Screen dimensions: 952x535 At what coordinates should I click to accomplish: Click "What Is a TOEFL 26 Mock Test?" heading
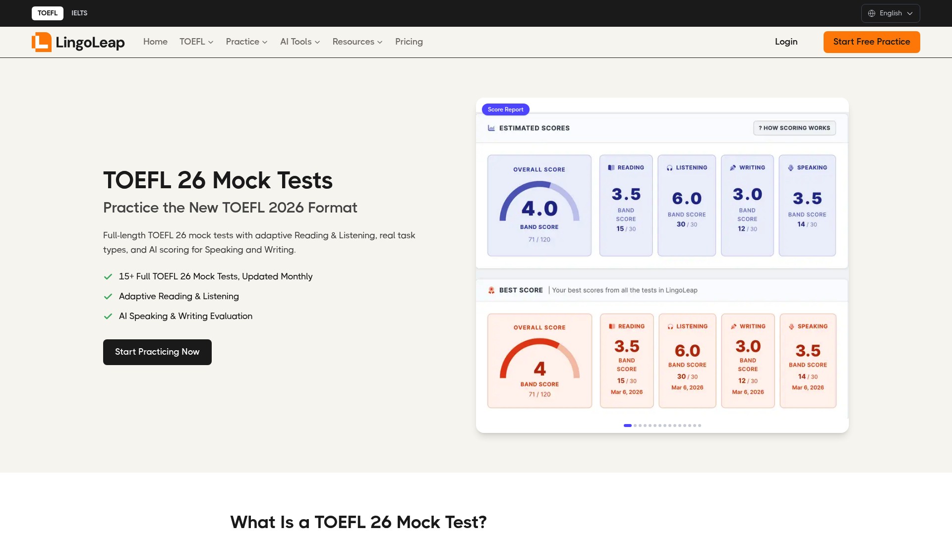tap(358, 522)
